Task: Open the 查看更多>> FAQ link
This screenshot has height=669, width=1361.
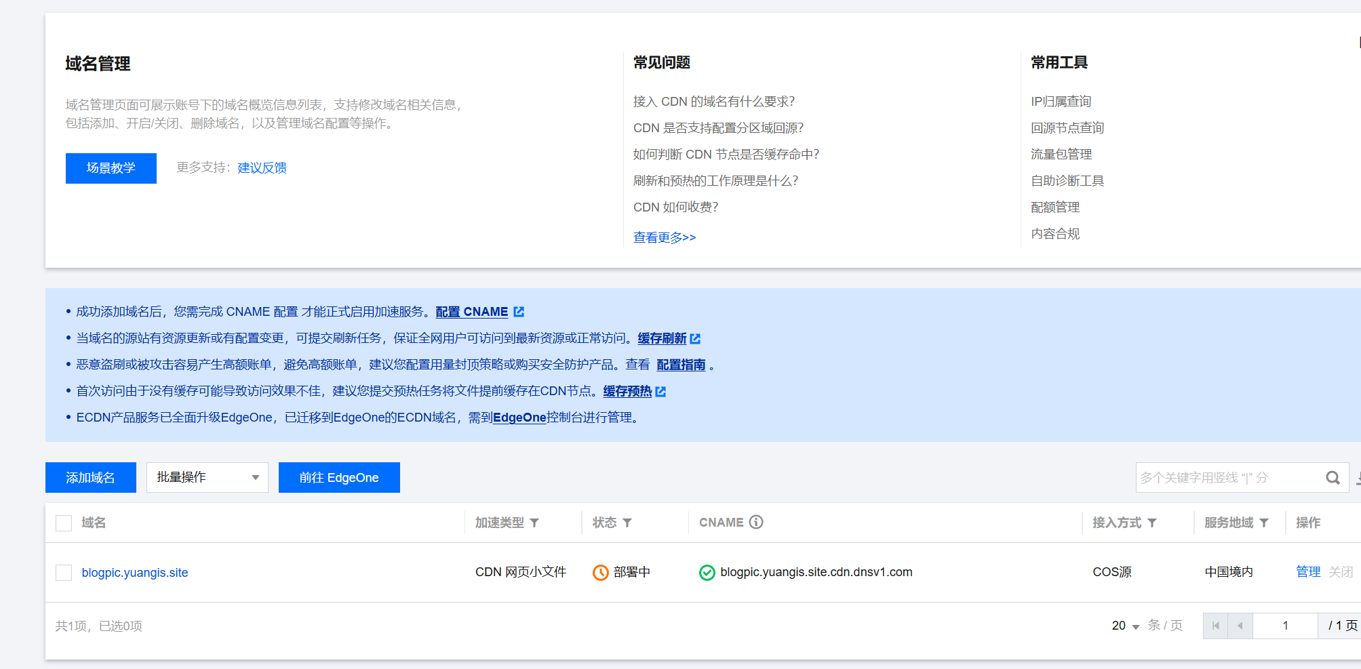Action: [x=664, y=237]
